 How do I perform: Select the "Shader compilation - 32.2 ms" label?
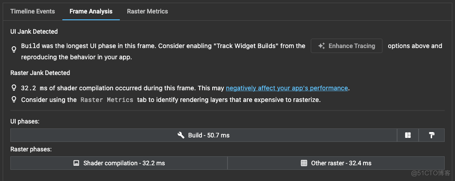pos(124,163)
